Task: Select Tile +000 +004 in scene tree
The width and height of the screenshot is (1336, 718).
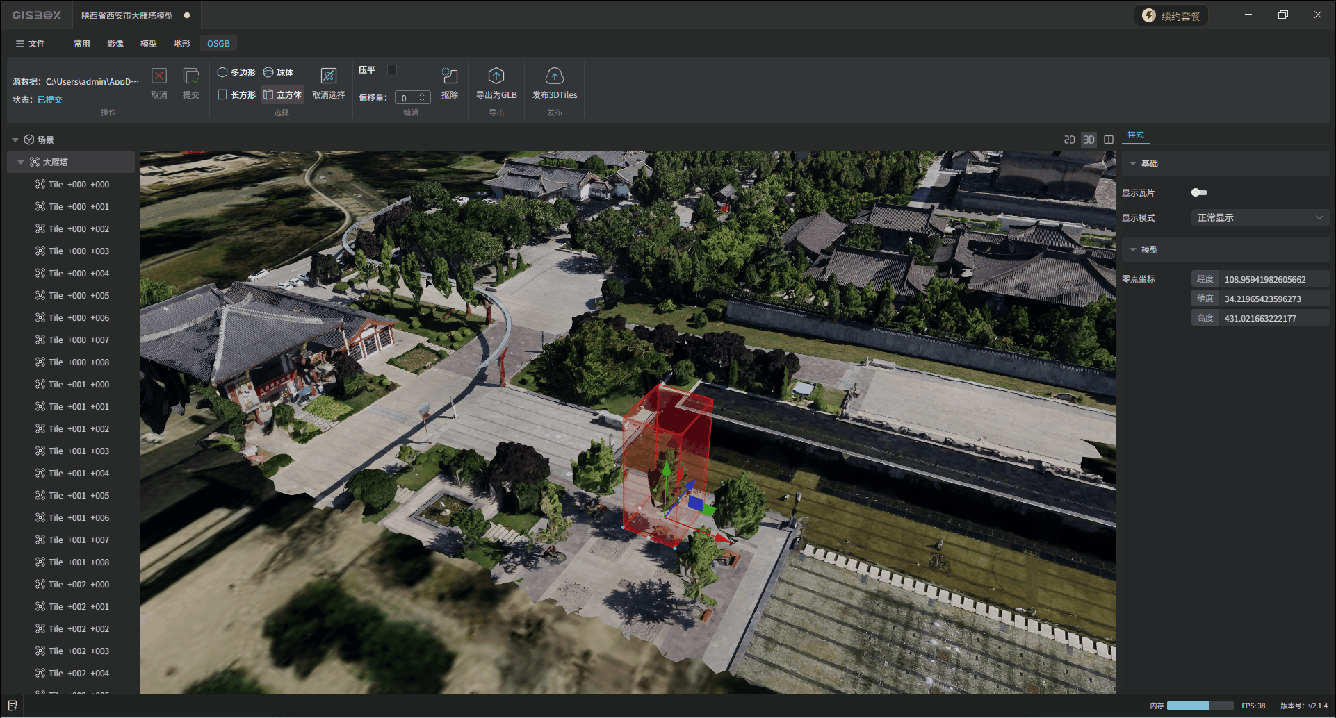Action: [x=79, y=273]
